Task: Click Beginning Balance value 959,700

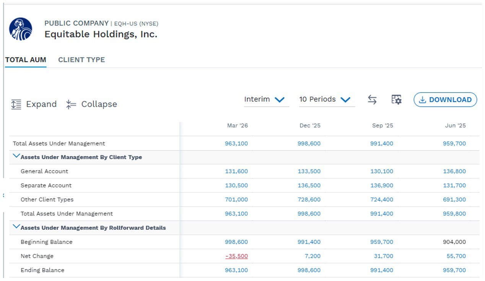Action: tap(382, 242)
